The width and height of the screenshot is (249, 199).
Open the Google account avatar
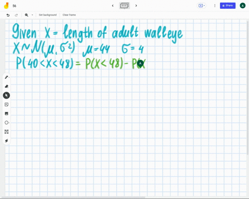[243, 6]
